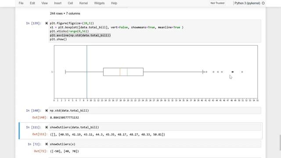This screenshot has height=158, width=281.
Task: Click the vertical page scrollbar thumb
Action: pos(280,142)
